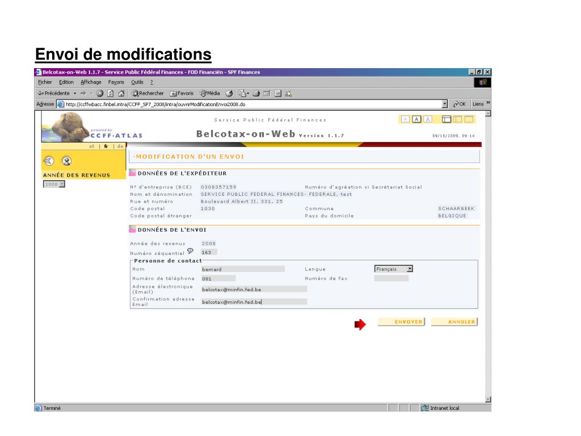
Task: Select the medium font size A icon
Action: tap(416, 119)
